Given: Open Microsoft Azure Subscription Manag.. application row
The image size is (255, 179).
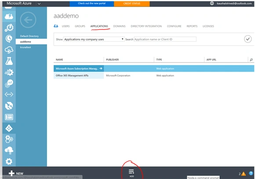Looking at the screenshot, I should (x=154, y=69).
